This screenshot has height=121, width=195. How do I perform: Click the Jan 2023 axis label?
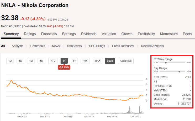pos(67,117)
